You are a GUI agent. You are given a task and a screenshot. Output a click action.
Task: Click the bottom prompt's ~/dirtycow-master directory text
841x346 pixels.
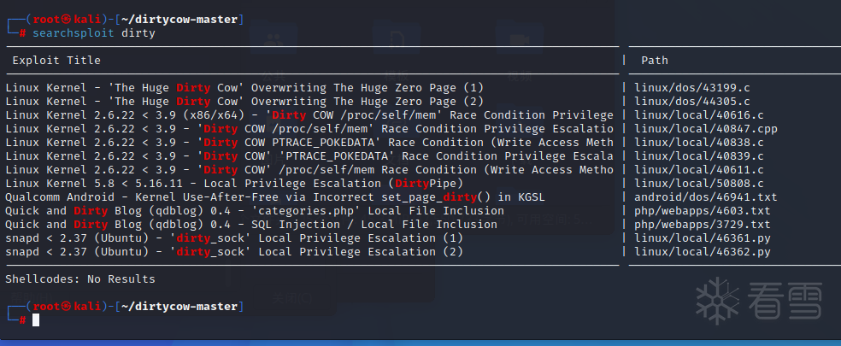point(179,307)
